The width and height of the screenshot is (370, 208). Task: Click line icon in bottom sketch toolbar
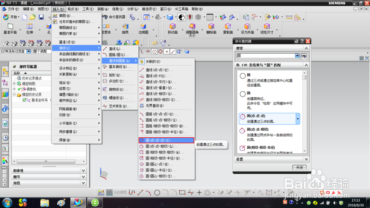(140, 193)
